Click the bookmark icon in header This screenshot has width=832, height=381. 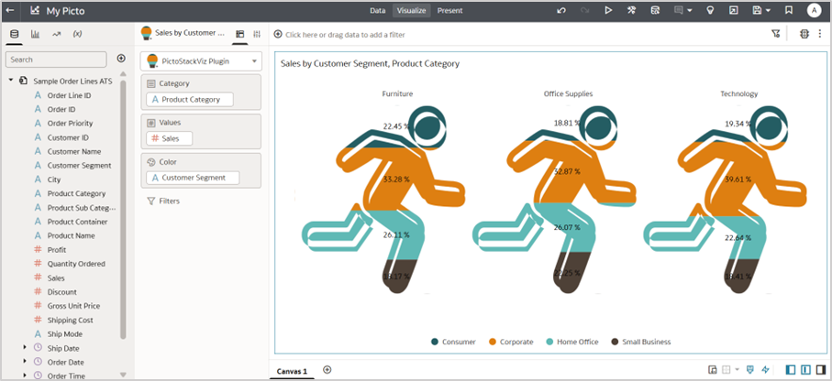[x=788, y=10]
